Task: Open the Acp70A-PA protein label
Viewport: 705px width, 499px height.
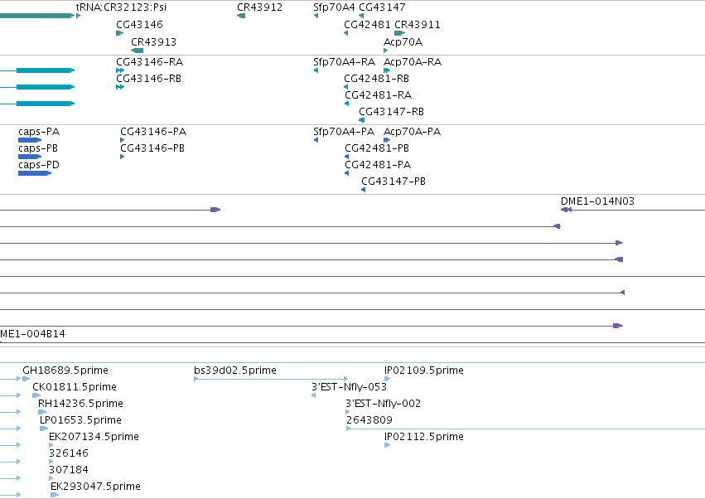Action: pyautogui.click(x=412, y=132)
